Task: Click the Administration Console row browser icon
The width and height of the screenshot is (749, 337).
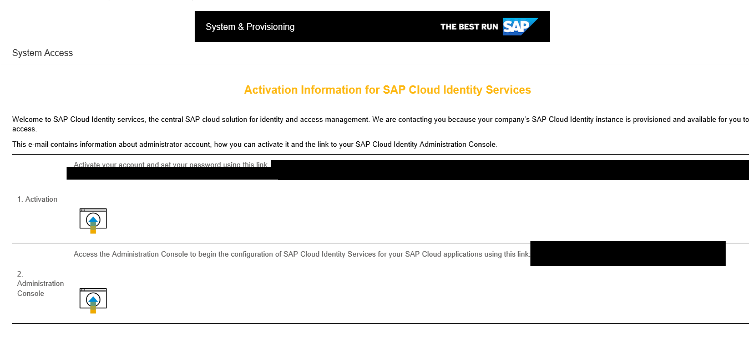Action: (93, 300)
